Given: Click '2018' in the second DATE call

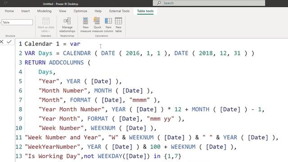Looking at the screenshot, I should tap(206, 53).
